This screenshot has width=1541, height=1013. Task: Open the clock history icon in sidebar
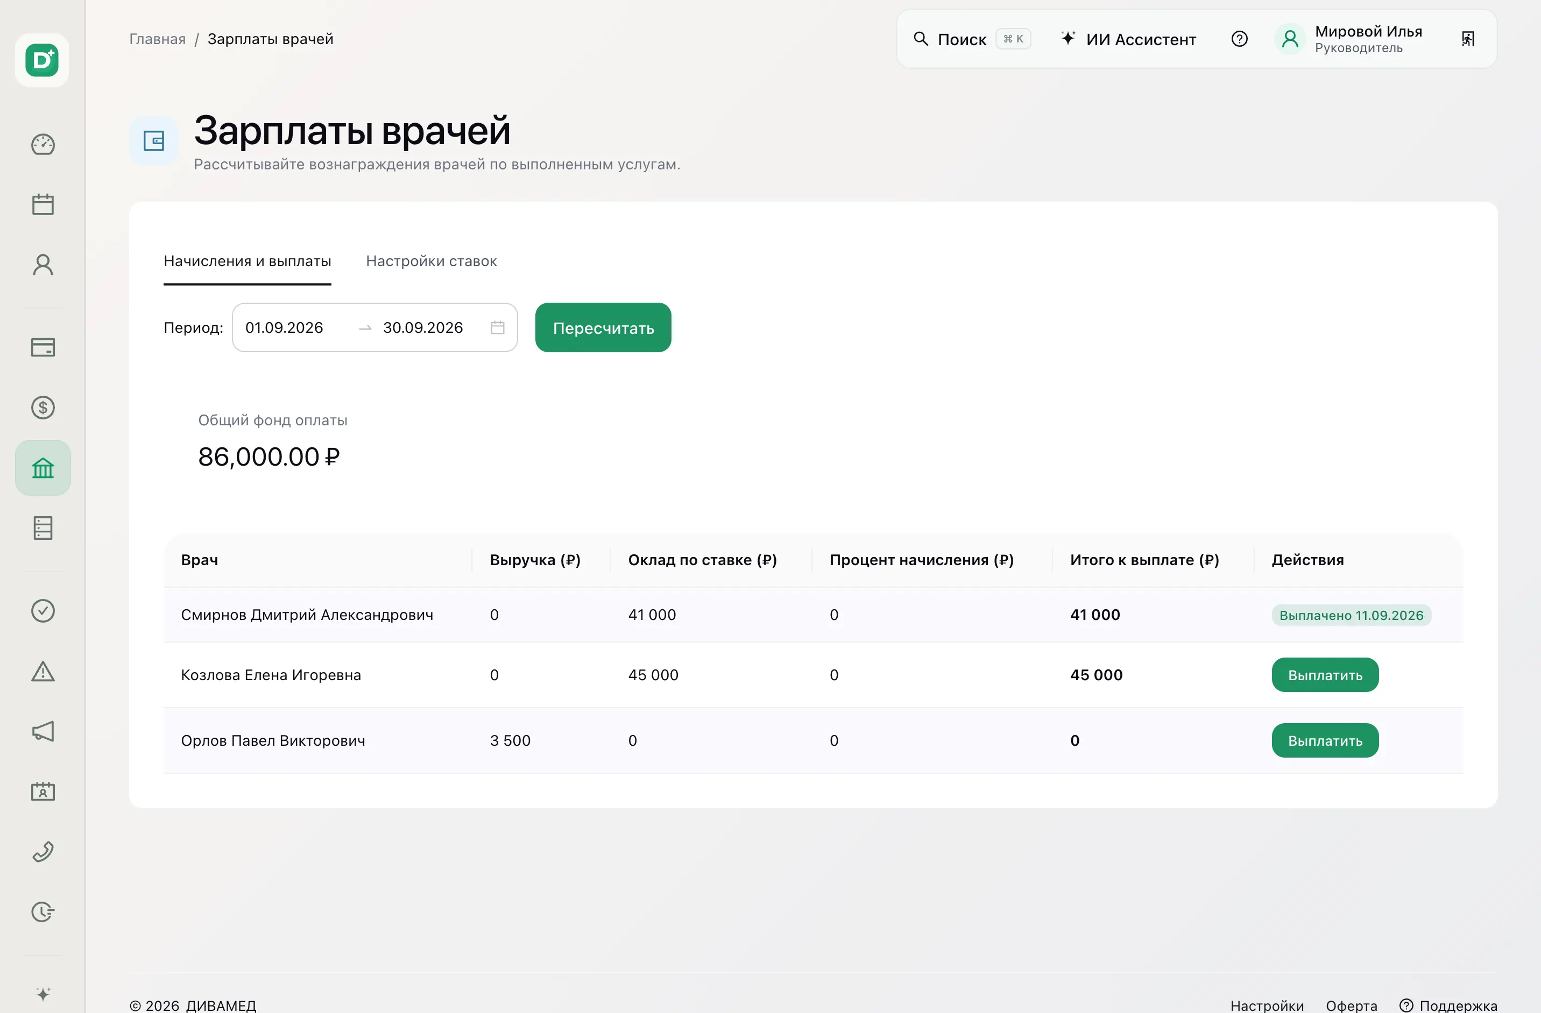tap(43, 911)
